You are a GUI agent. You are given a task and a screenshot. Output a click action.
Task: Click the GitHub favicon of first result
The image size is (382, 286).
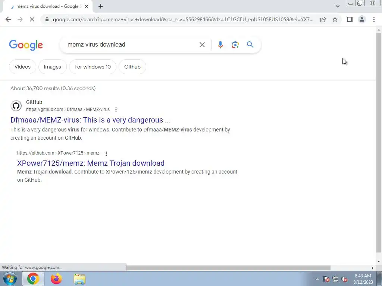coord(16,106)
